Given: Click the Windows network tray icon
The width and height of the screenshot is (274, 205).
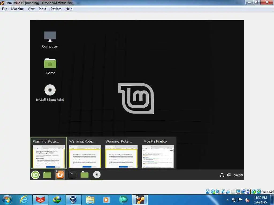Looking at the screenshot, I should (234, 200).
